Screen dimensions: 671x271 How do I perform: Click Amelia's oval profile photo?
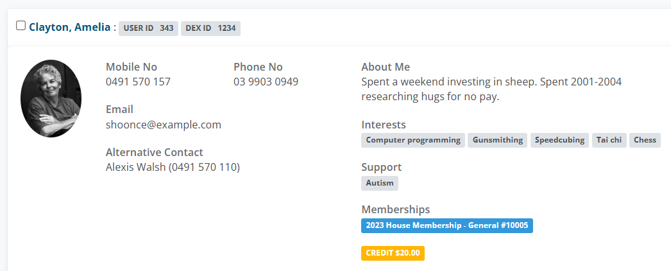click(x=51, y=98)
